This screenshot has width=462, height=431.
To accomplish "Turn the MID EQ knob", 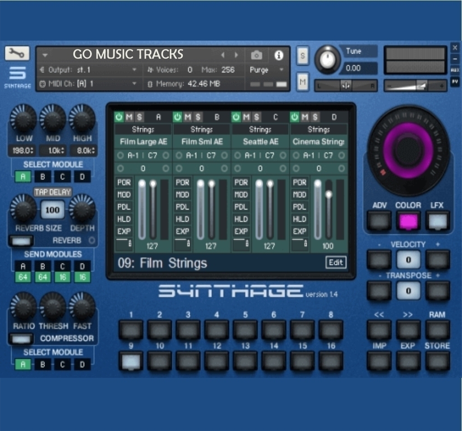I will click(53, 119).
